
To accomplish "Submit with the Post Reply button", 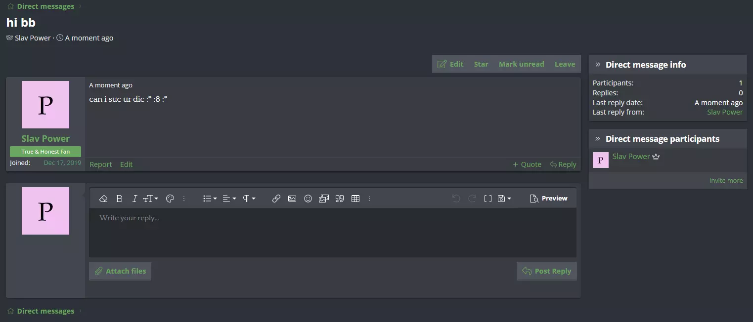I will click(547, 271).
